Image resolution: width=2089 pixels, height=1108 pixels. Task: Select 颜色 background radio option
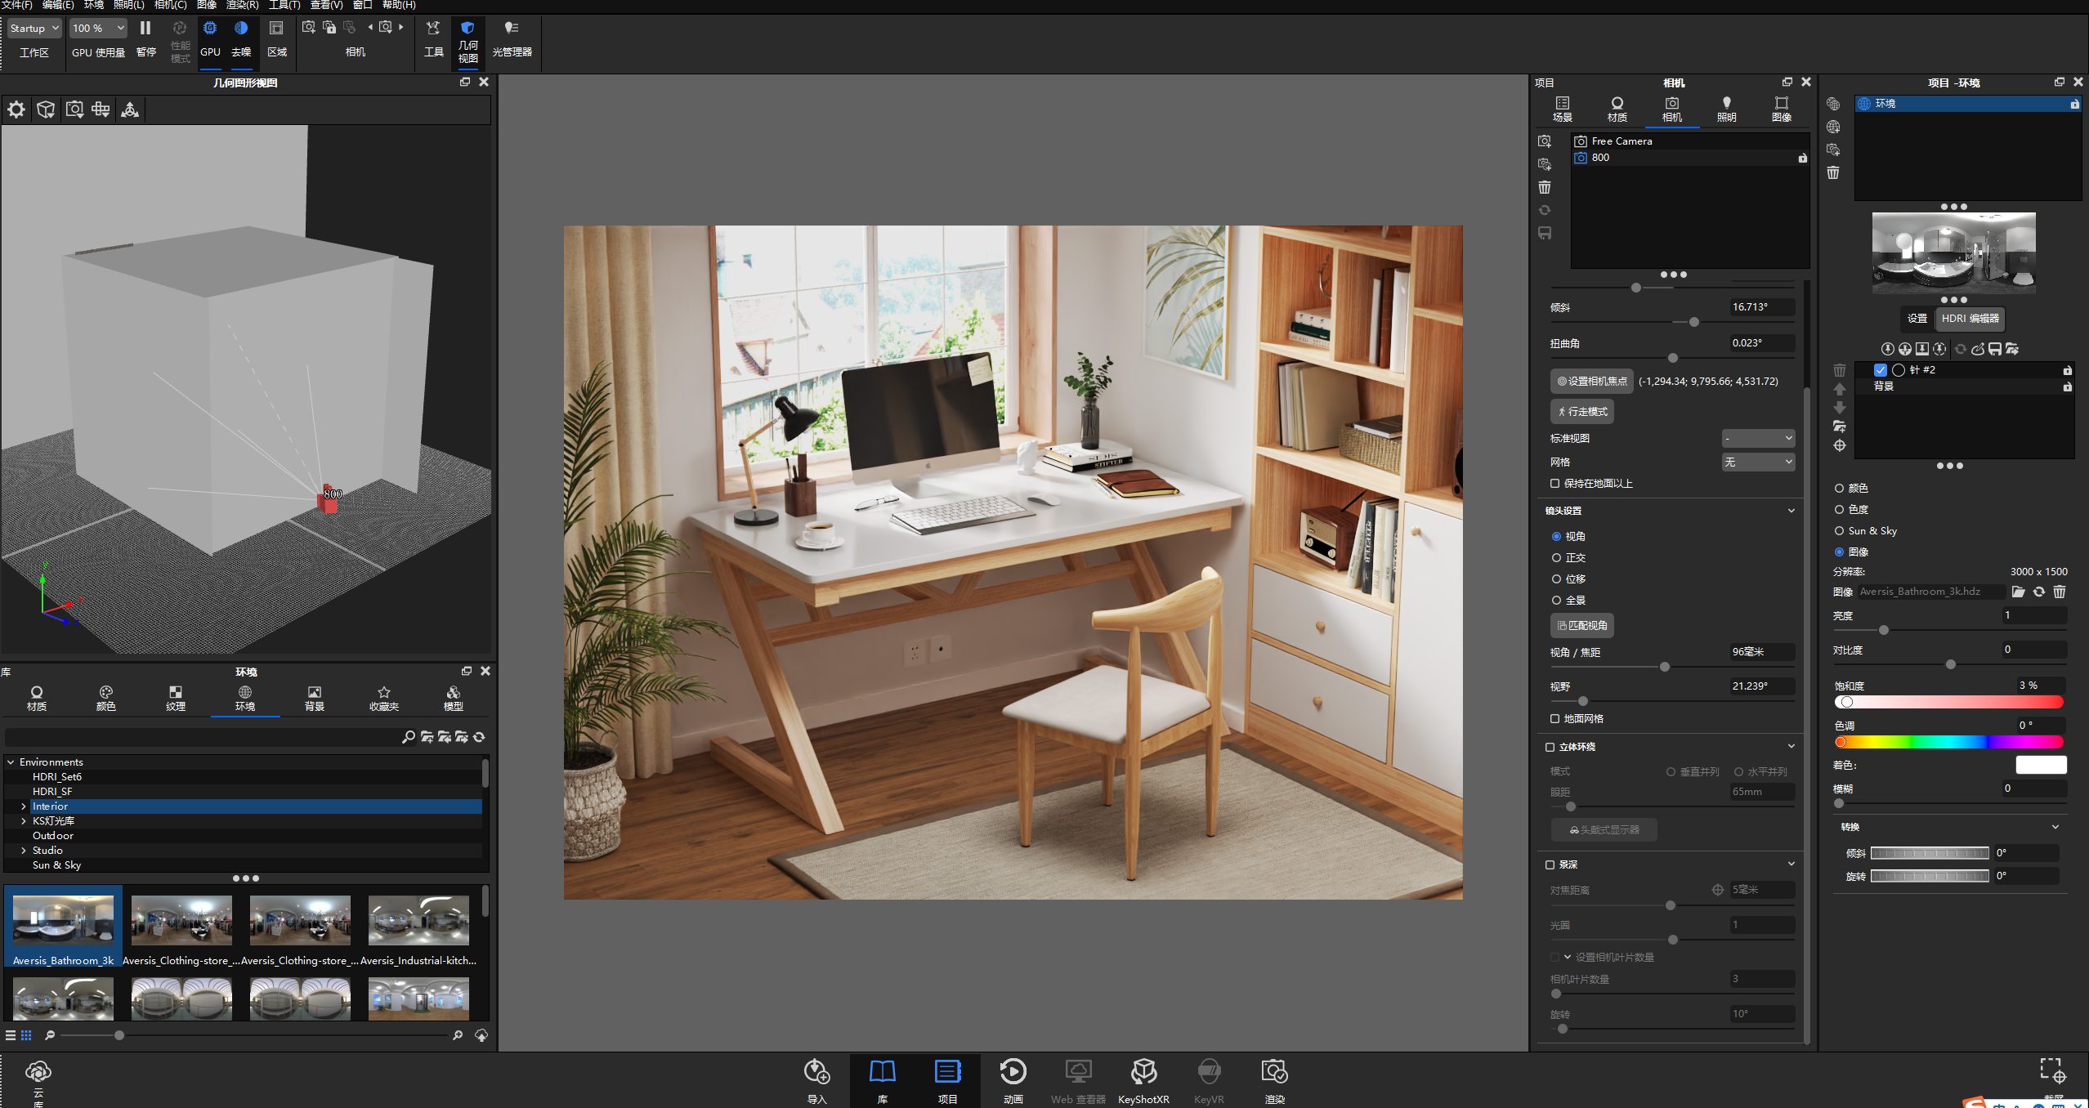[x=1839, y=489]
